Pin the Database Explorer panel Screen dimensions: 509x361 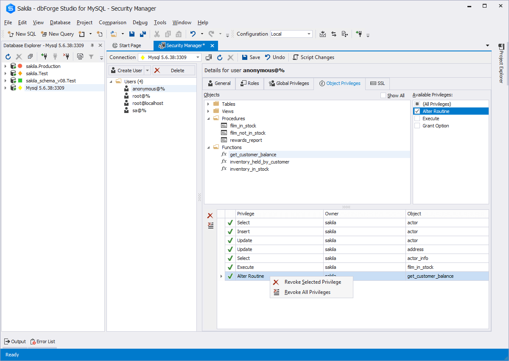coord(92,45)
